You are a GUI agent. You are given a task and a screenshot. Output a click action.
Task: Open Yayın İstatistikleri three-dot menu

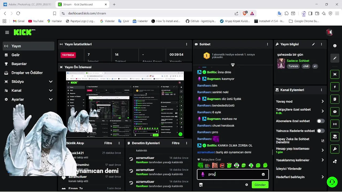coord(186,44)
